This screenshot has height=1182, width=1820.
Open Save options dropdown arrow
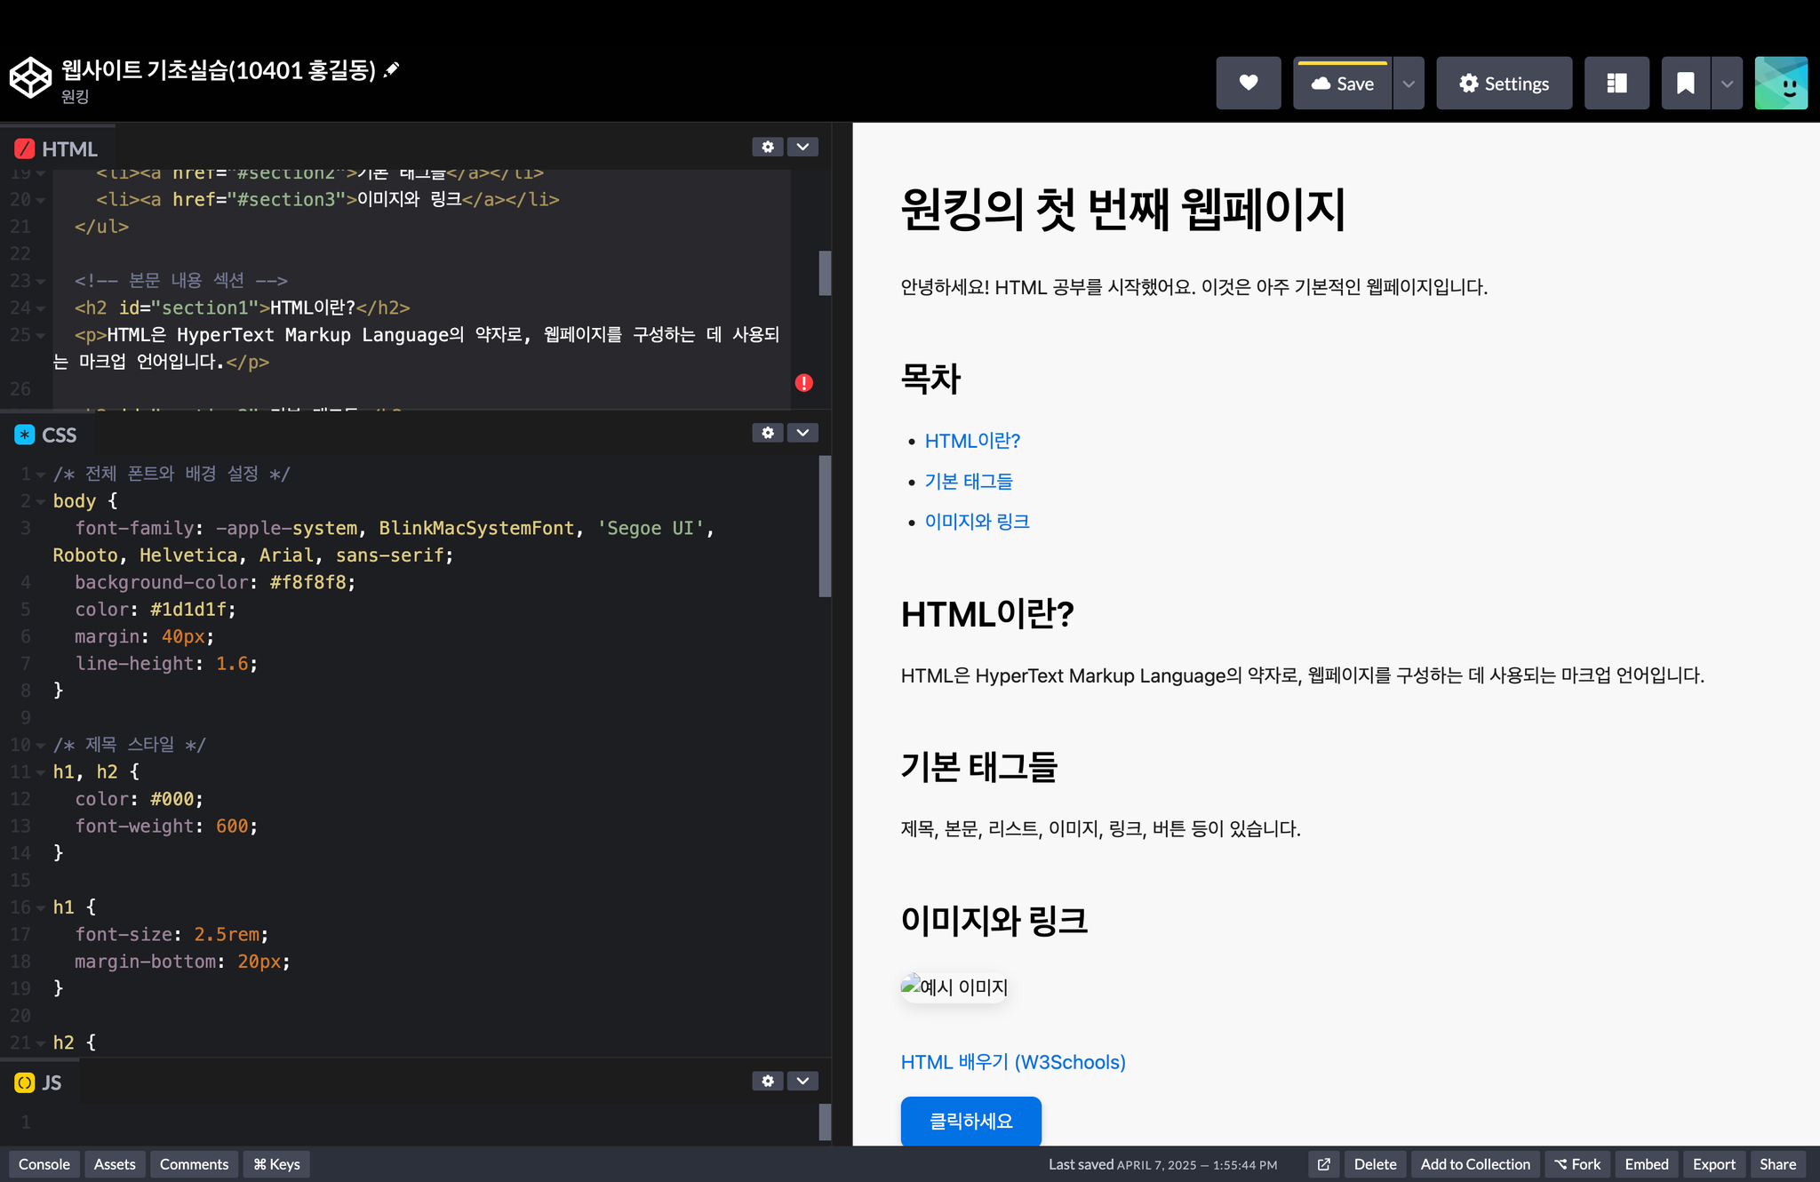tap(1409, 83)
